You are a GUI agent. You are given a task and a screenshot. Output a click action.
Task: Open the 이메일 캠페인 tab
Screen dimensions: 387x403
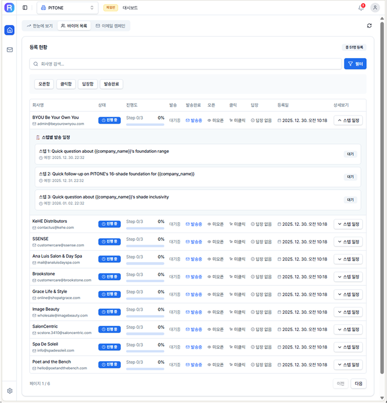click(110, 26)
